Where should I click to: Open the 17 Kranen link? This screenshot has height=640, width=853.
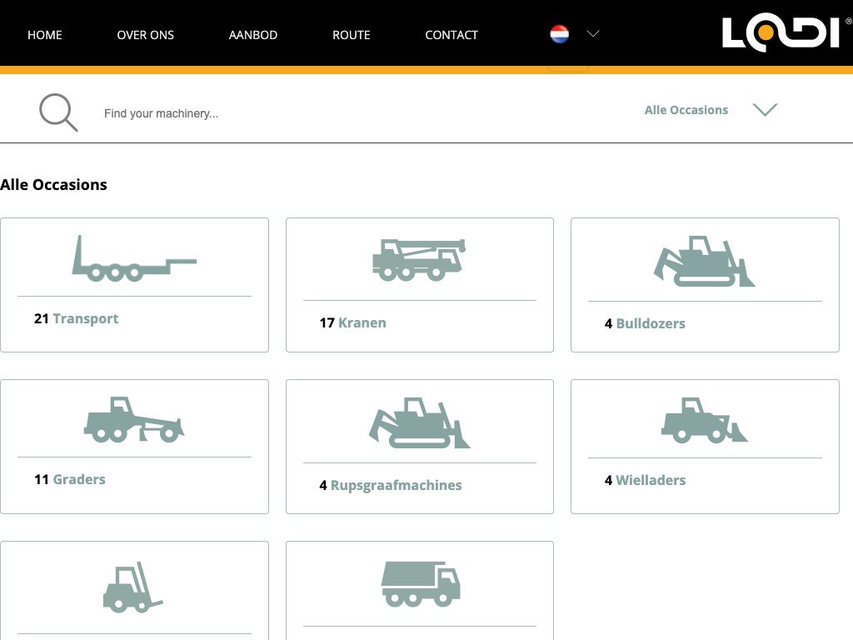click(353, 322)
